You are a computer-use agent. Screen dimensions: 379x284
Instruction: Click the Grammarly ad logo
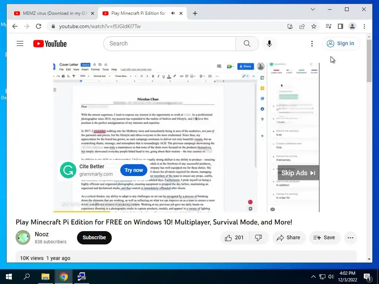(x=68, y=170)
